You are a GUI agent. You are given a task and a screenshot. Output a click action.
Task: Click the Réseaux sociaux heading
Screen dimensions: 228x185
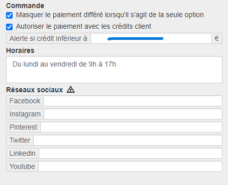(x=35, y=90)
